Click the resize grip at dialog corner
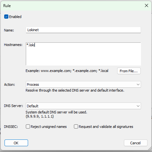Image resolution: width=152 pixels, height=152 pixels. pos(149,148)
